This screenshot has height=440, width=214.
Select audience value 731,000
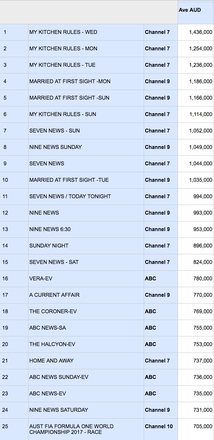(195, 410)
